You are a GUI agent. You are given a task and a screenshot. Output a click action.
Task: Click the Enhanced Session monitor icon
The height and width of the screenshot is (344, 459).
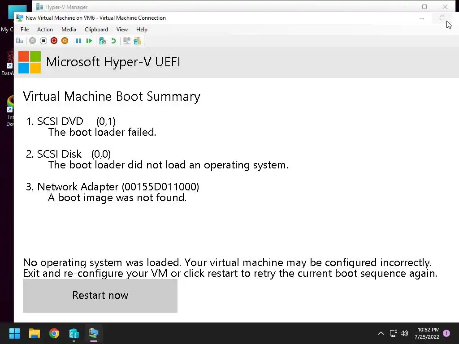[x=127, y=41]
